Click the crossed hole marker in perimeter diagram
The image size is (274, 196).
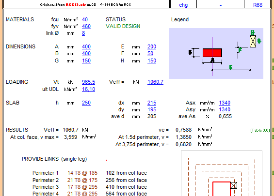click(233, 185)
